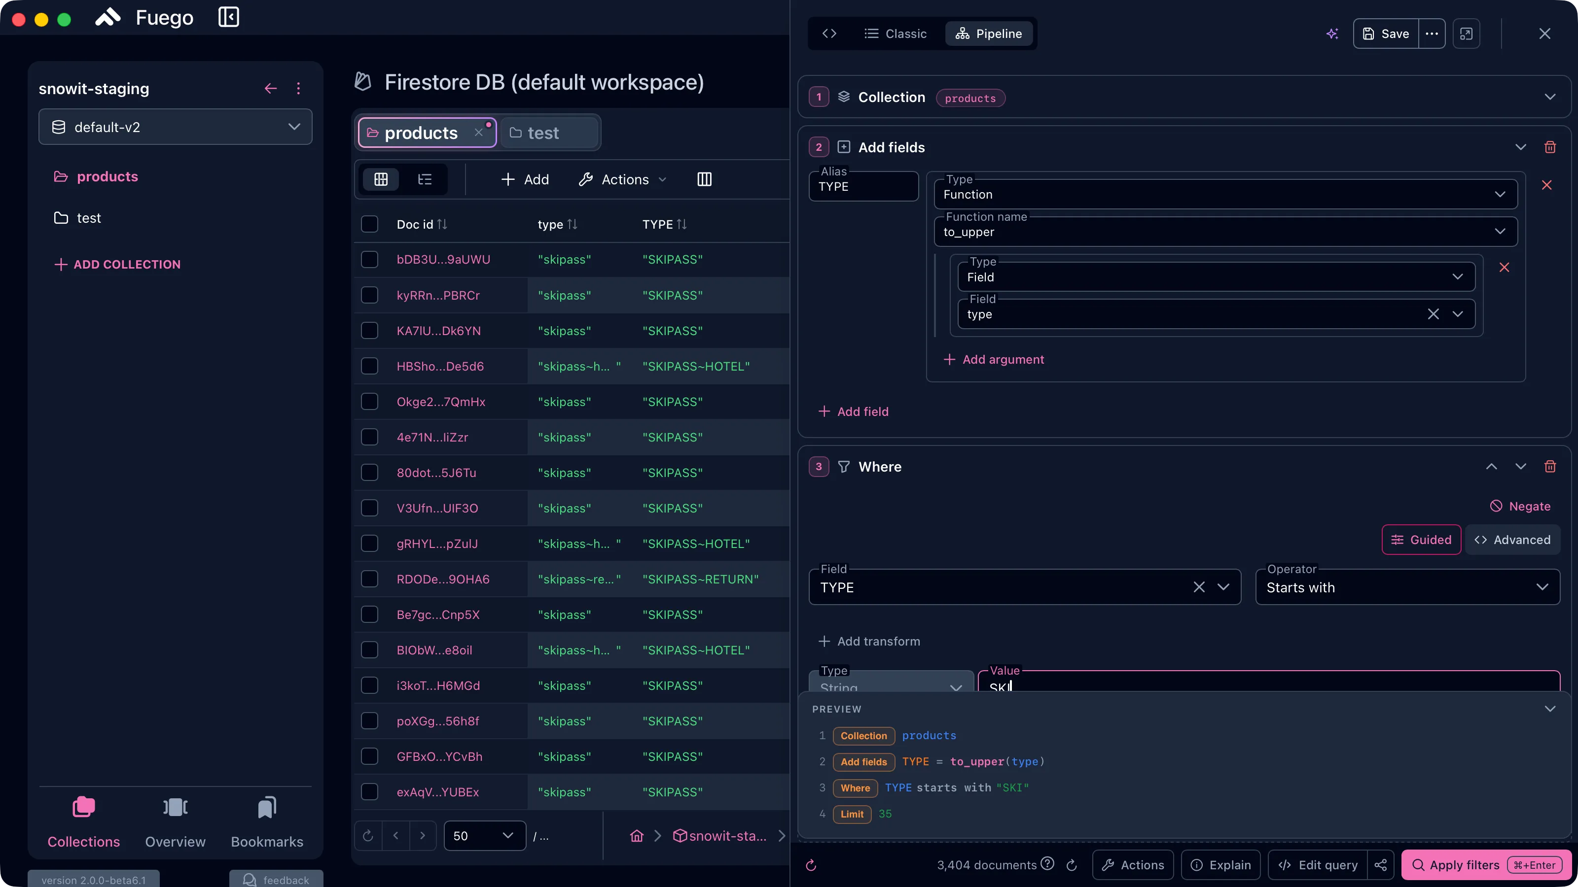Close the products tab
1578x887 pixels.
(x=478, y=132)
